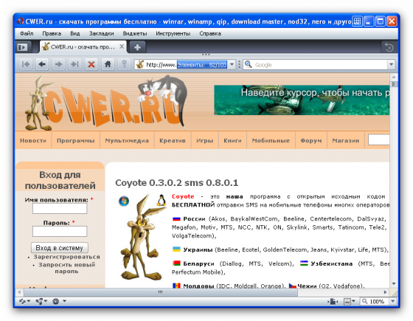Click the Belarus flag icon

pos(176,263)
